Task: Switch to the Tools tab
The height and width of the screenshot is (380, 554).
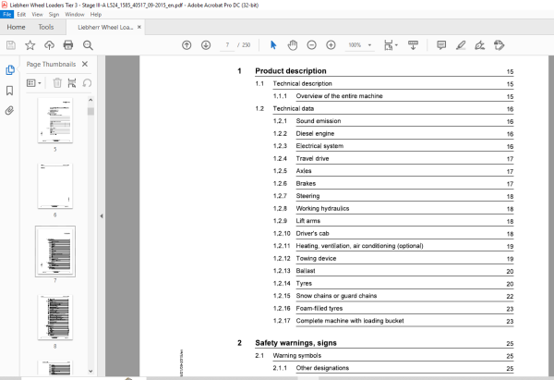Action: (46, 27)
